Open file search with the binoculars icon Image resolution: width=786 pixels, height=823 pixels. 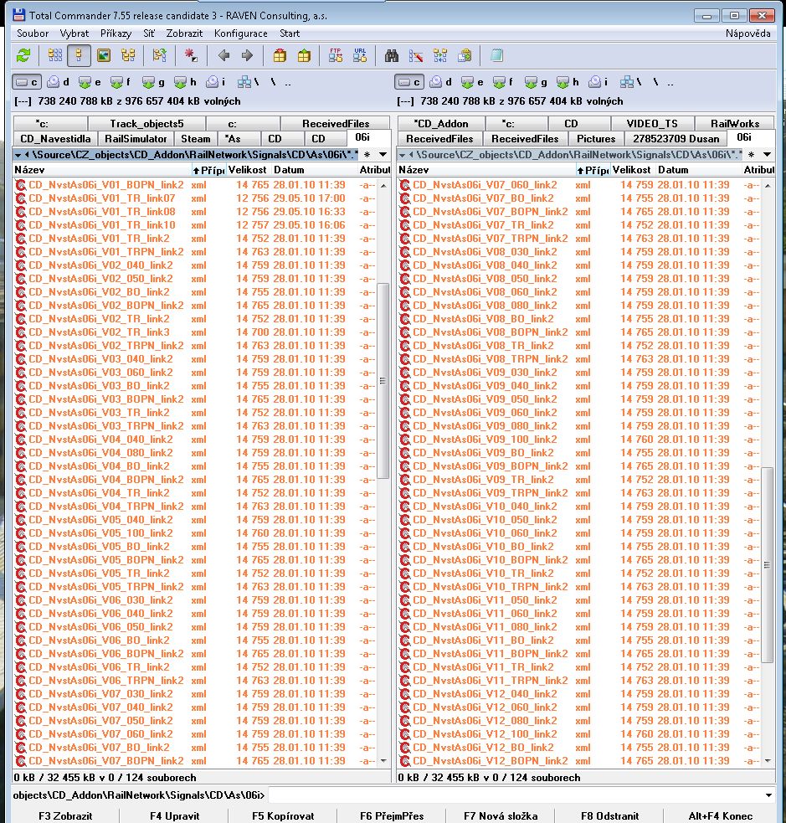click(x=392, y=55)
